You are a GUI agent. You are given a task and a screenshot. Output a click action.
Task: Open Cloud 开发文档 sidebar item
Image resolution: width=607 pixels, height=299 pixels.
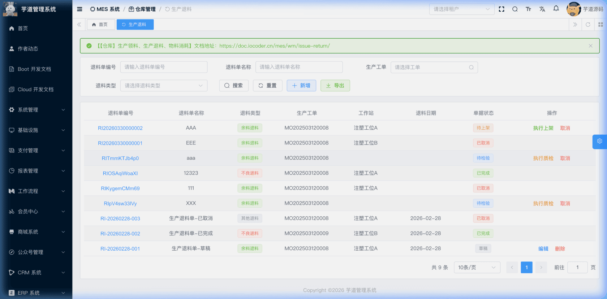[x=36, y=90]
